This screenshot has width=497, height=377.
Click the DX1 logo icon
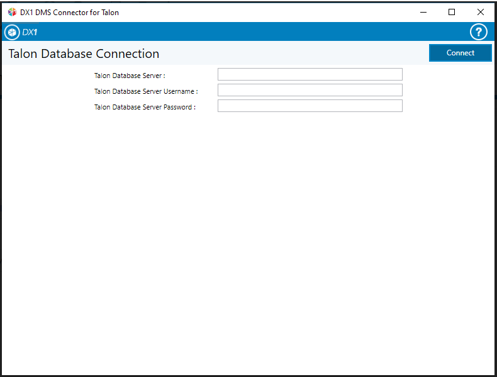12,32
